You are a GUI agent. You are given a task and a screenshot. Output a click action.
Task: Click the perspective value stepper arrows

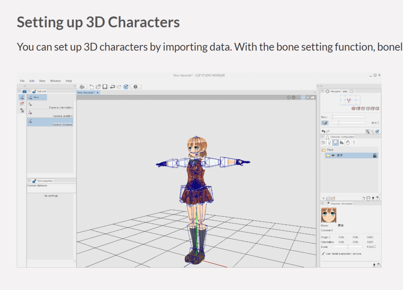(378, 123)
